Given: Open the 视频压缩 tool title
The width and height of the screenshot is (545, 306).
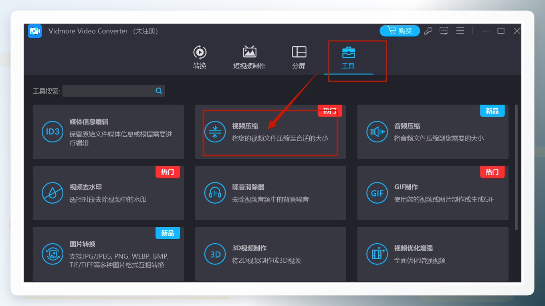Looking at the screenshot, I should tap(245, 126).
